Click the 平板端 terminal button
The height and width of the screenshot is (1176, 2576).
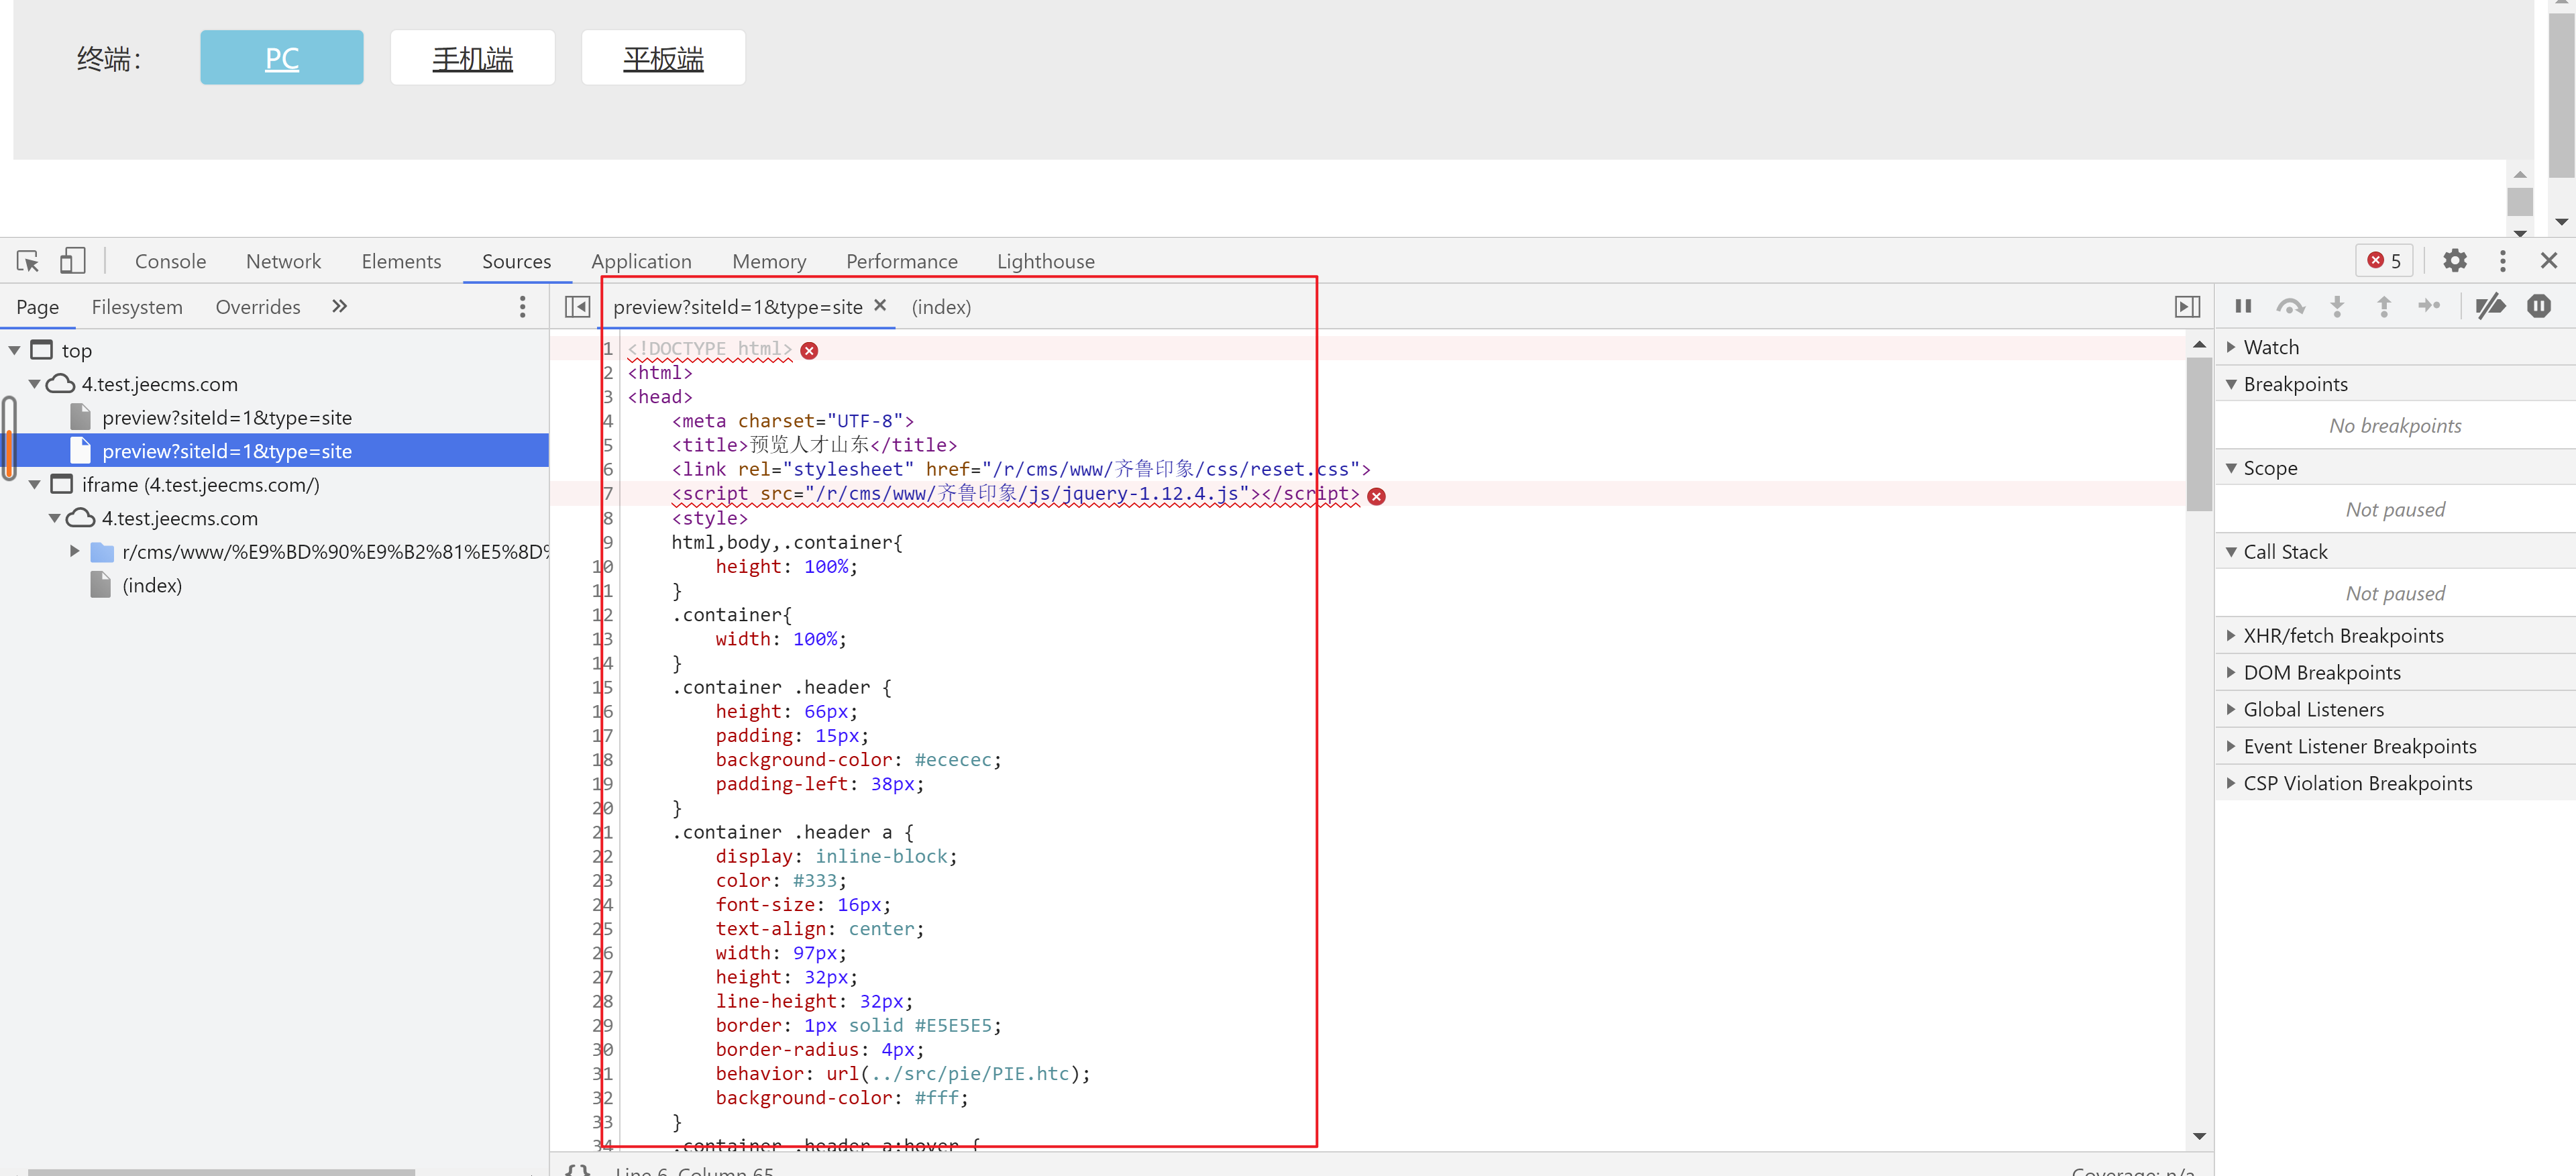tap(663, 58)
